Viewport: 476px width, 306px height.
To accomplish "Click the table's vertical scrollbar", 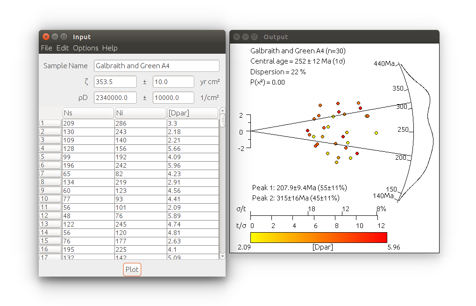I will click(x=222, y=187).
